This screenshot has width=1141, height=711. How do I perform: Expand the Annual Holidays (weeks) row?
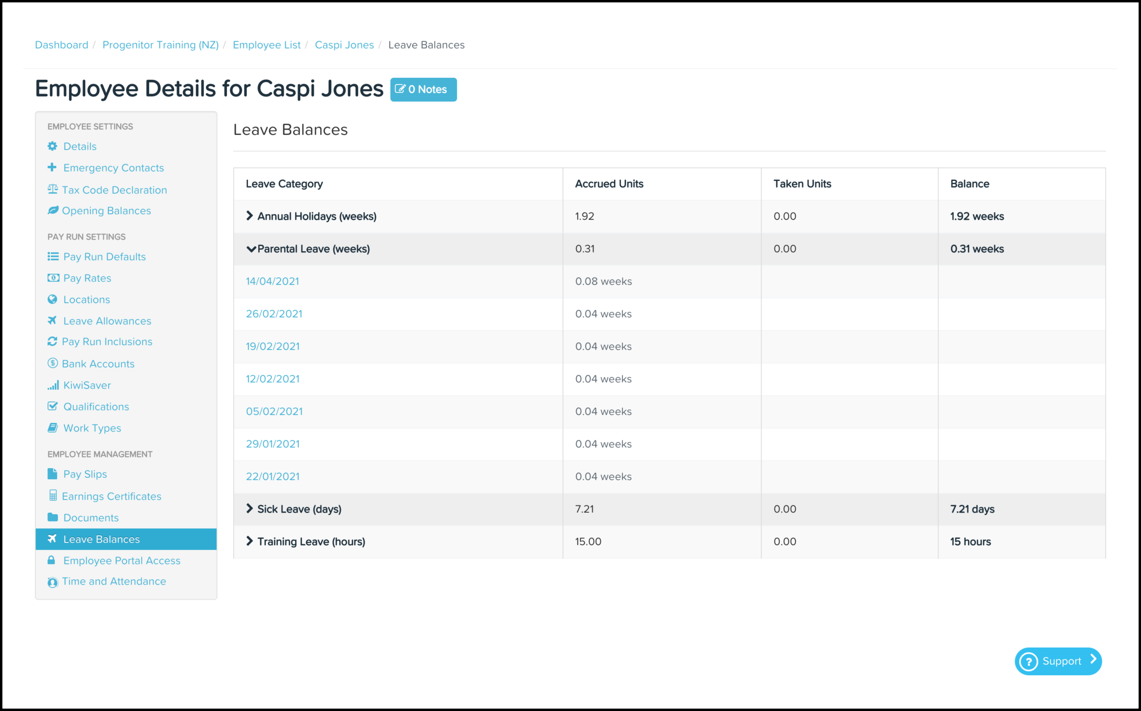click(x=250, y=216)
